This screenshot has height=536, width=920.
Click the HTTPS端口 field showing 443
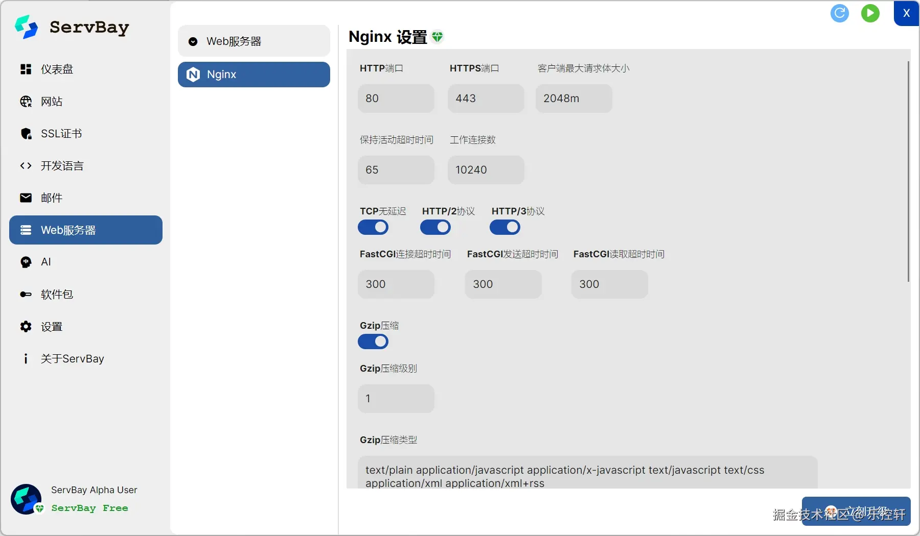click(x=486, y=99)
